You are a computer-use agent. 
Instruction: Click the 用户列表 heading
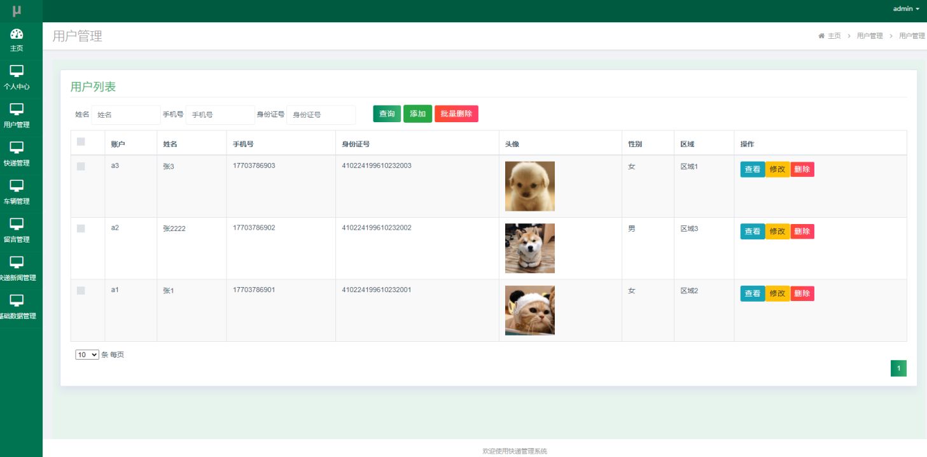[x=93, y=87]
